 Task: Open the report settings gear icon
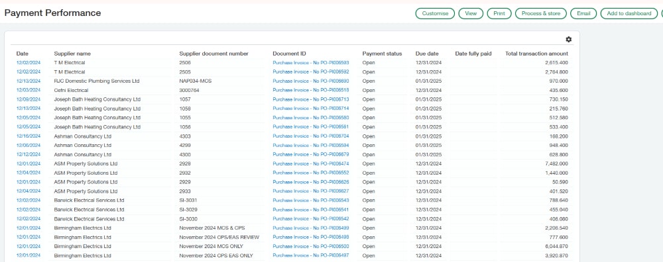568,39
